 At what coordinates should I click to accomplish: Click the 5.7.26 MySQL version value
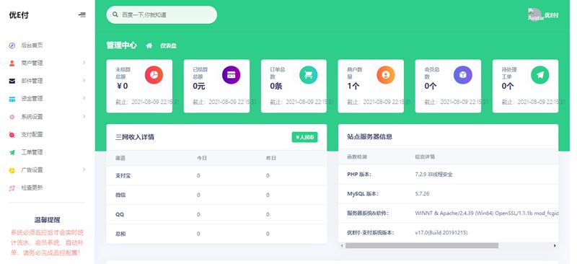coord(422,194)
